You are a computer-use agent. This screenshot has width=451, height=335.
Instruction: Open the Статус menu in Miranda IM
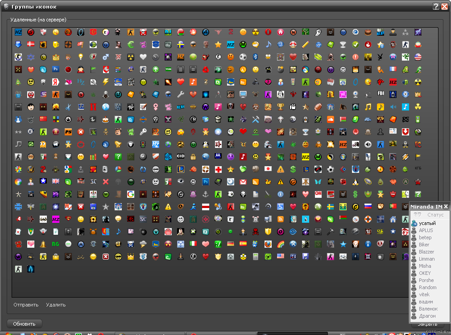click(435, 215)
